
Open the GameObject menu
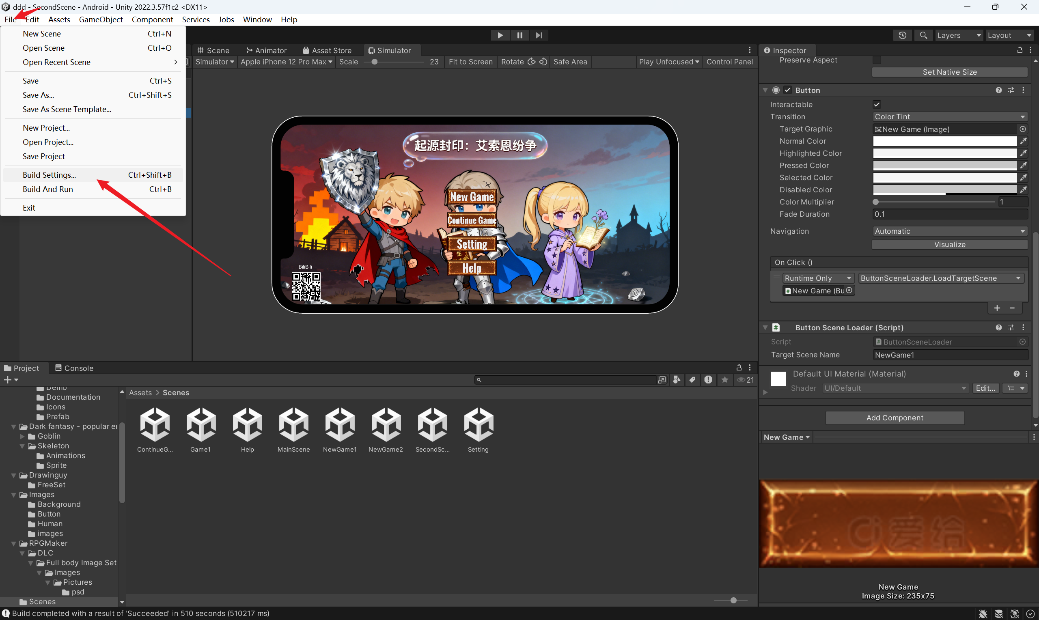coord(101,19)
